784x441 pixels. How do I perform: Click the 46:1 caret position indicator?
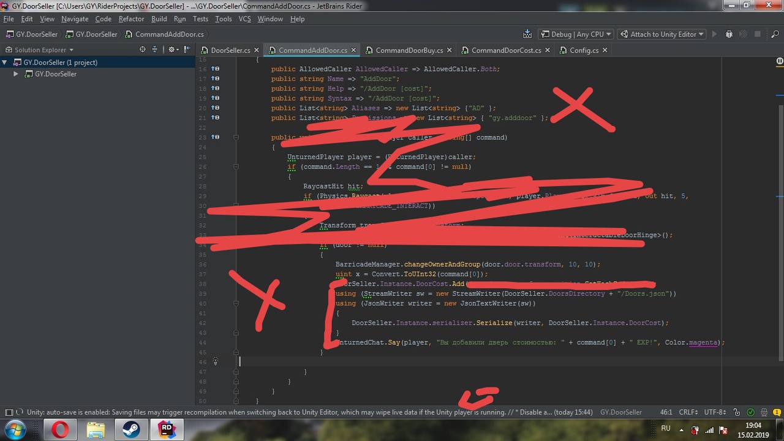pos(666,413)
